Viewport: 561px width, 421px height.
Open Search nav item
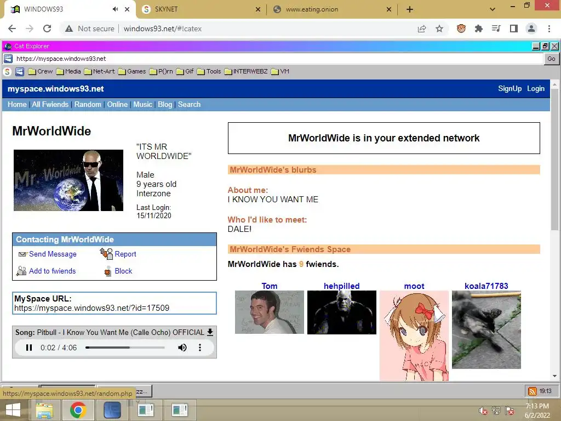coord(189,105)
